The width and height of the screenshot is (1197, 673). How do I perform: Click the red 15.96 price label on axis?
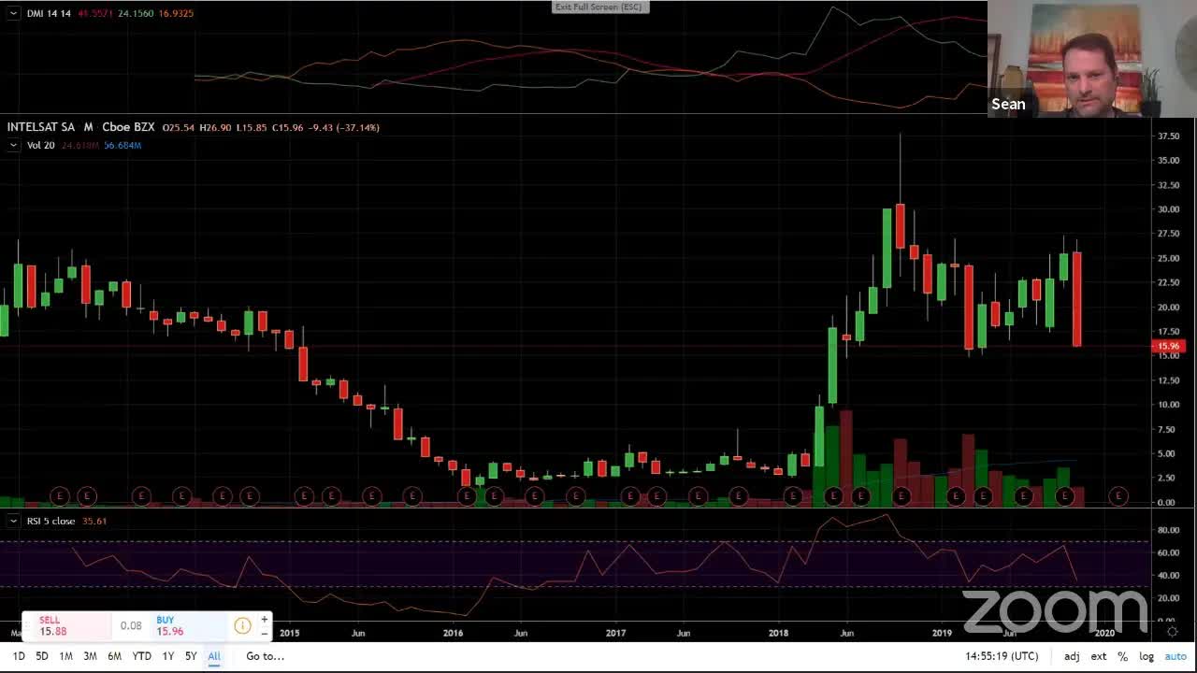click(1169, 346)
